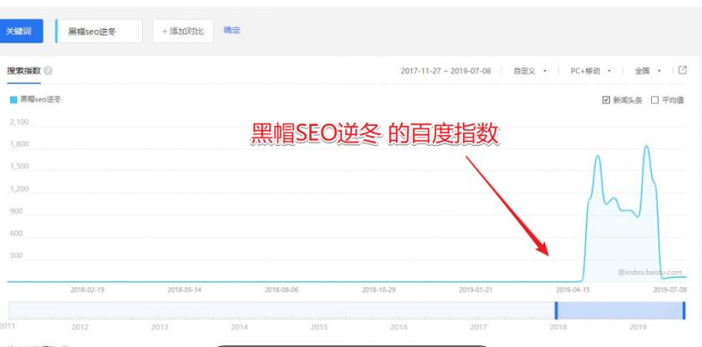
Task: Uncheck the 新闻头条 checkbox
Action: tap(606, 100)
